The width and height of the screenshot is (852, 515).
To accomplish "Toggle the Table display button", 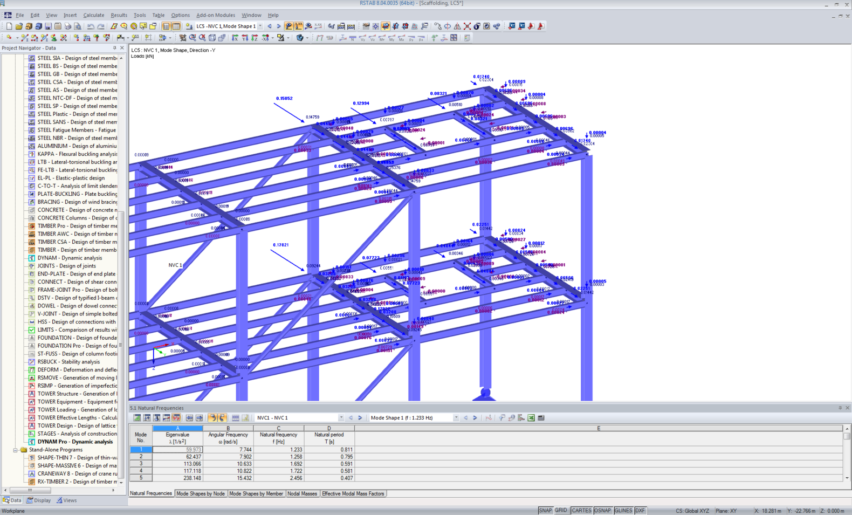I will point(176,26).
